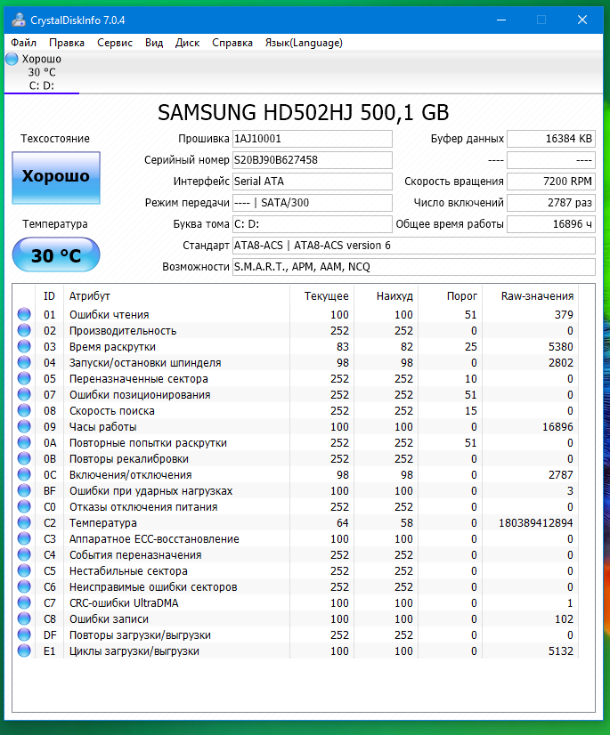Viewport: 610px width, 735px height.
Task: Click the Буква тома field
Action: click(312, 224)
